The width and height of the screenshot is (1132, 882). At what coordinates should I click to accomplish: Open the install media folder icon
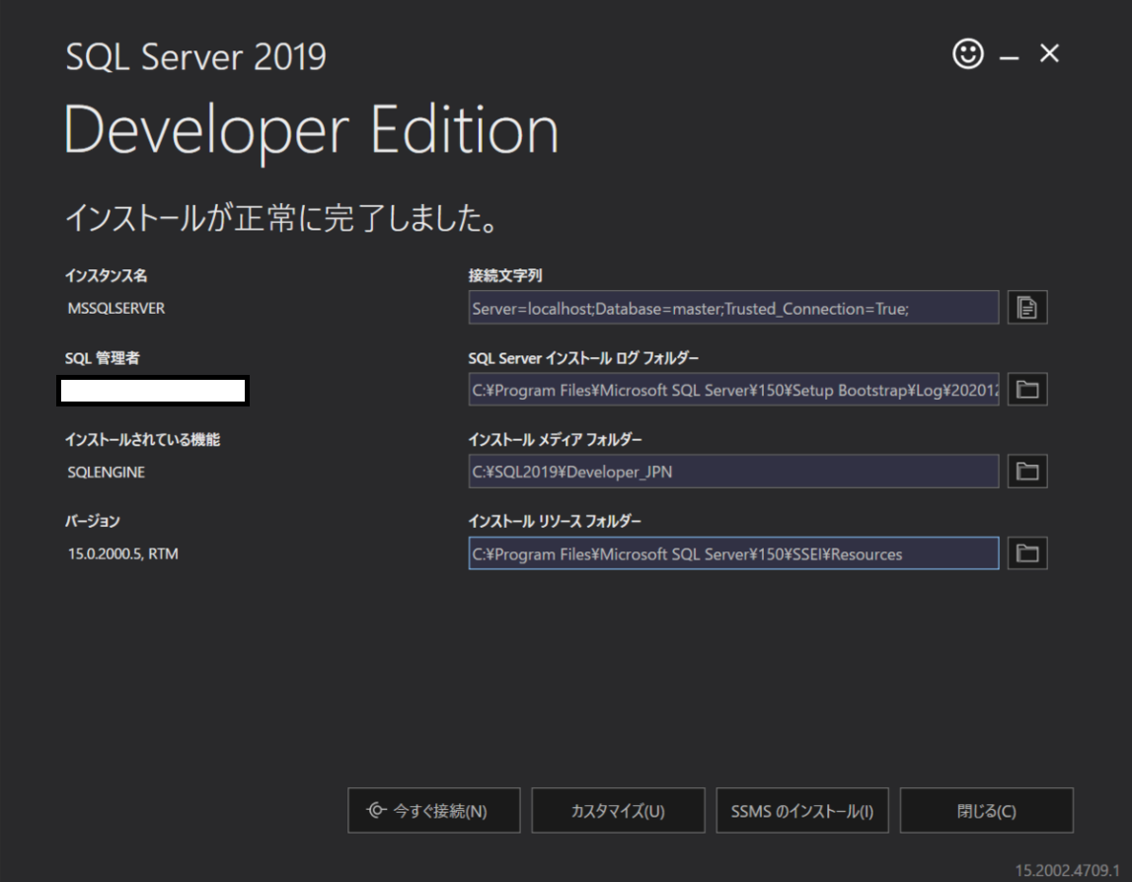pyautogui.click(x=1027, y=472)
